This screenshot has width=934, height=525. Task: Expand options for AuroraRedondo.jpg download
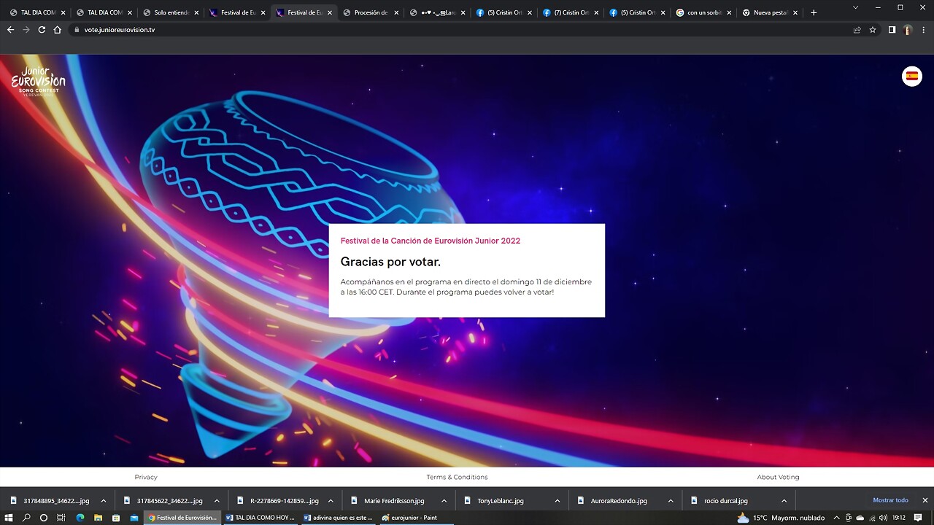coord(671,501)
